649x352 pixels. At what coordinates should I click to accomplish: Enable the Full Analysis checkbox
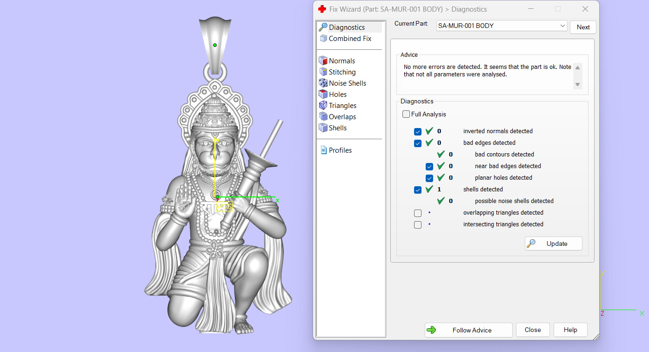point(406,114)
